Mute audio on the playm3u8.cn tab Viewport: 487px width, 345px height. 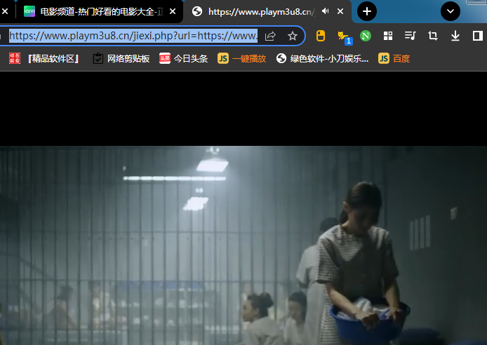click(325, 11)
